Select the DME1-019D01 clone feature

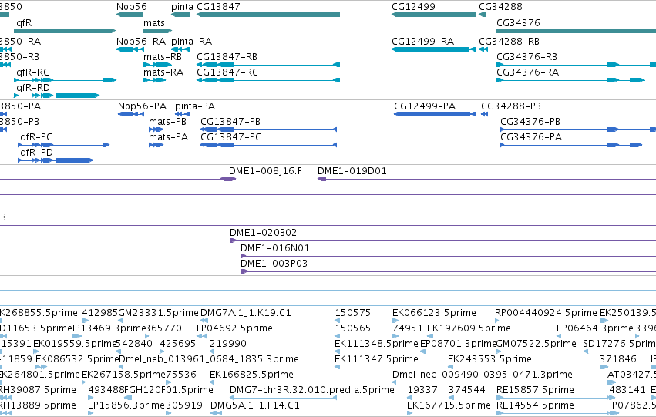click(x=486, y=179)
